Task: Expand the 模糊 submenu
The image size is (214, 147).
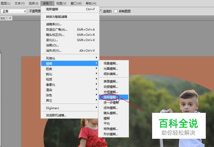Action: tap(70, 63)
